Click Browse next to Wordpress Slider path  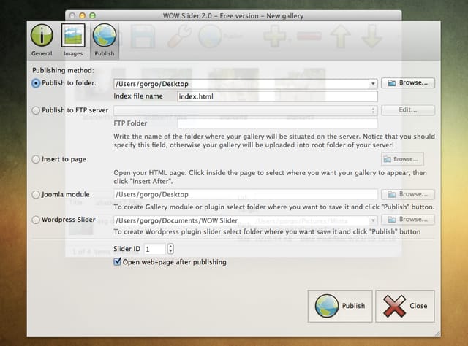point(408,220)
